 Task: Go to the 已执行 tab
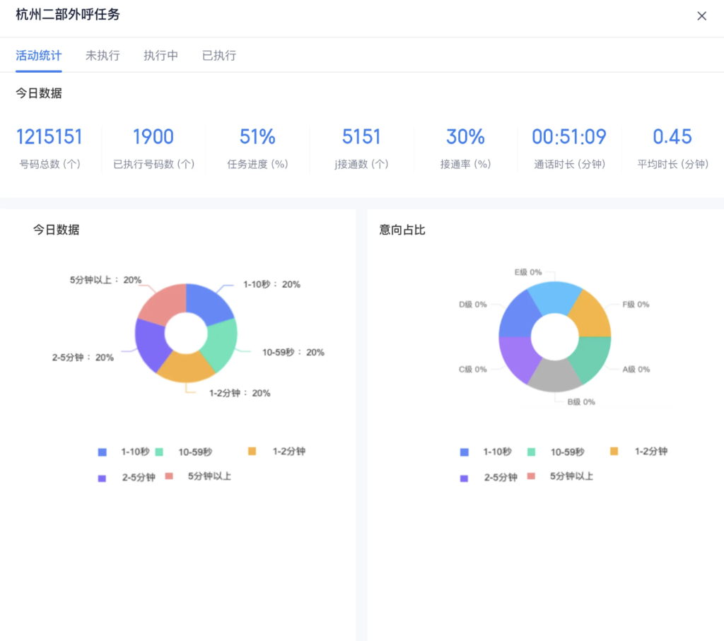pyautogui.click(x=219, y=55)
